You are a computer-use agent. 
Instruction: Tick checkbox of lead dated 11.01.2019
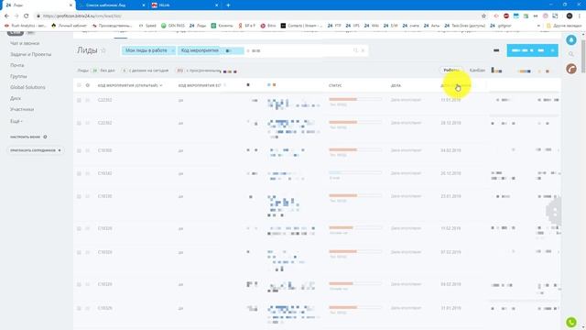(x=79, y=100)
